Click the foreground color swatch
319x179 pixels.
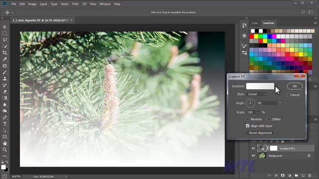[3, 167]
